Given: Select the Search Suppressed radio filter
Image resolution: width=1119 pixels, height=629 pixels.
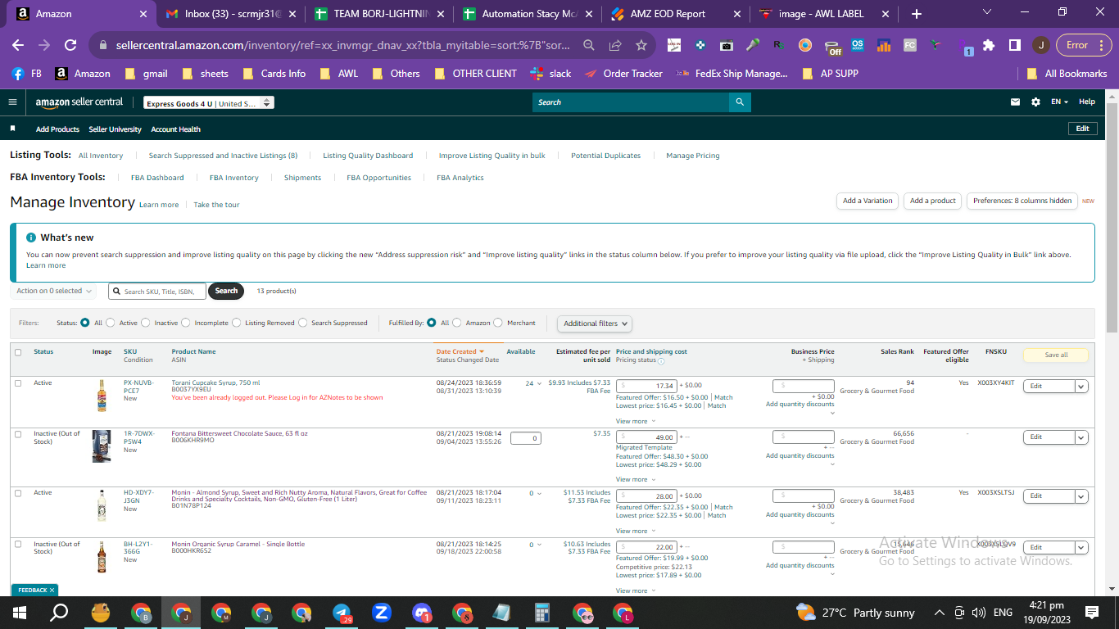Looking at the screenshot, I should (x=303, y=323).
